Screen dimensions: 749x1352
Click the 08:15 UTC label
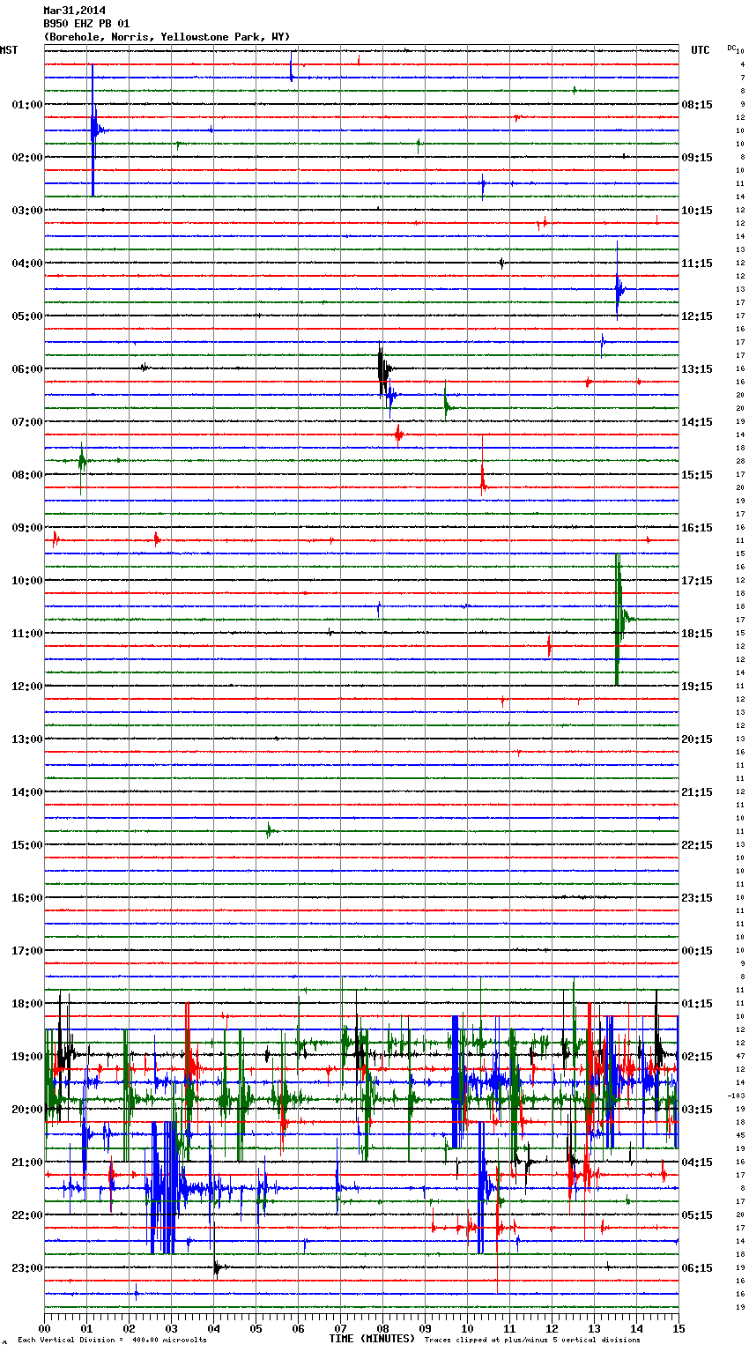(x=697, y=105)
